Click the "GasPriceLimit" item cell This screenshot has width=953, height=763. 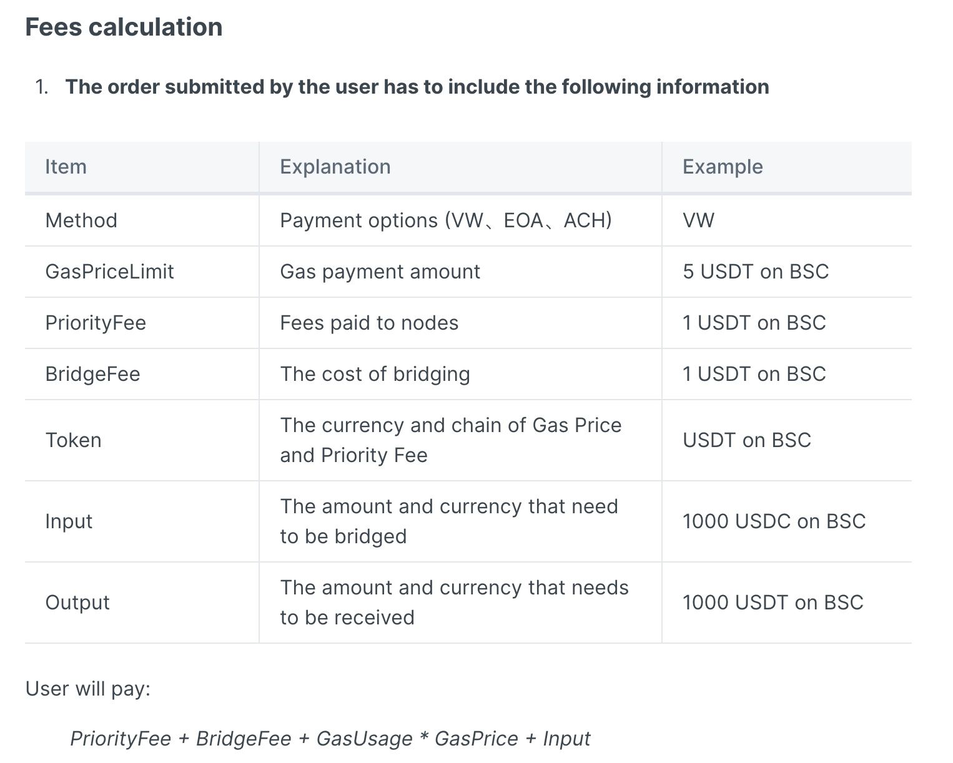[109, 272]
